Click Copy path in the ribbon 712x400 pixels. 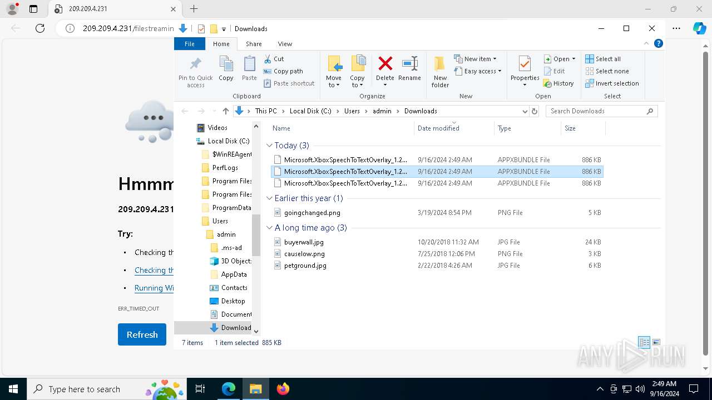[283, 71]
